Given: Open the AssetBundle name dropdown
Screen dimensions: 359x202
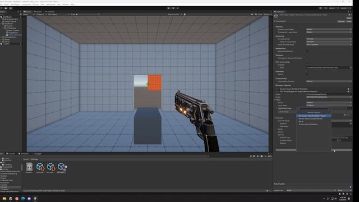Looking at the screenshot, I should click(x=311, y=190).
